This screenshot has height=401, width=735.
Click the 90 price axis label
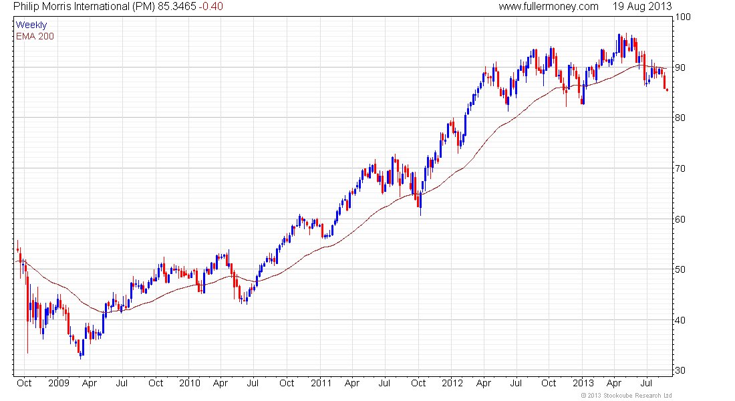click(x=680, y=68)
